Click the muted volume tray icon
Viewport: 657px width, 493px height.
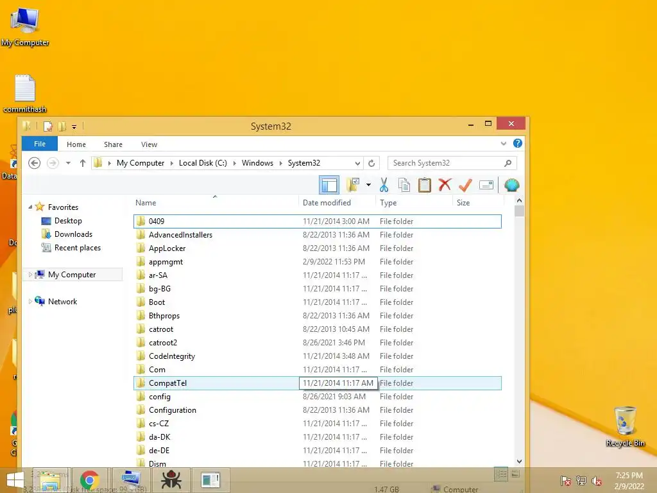(x=597, y=481)
